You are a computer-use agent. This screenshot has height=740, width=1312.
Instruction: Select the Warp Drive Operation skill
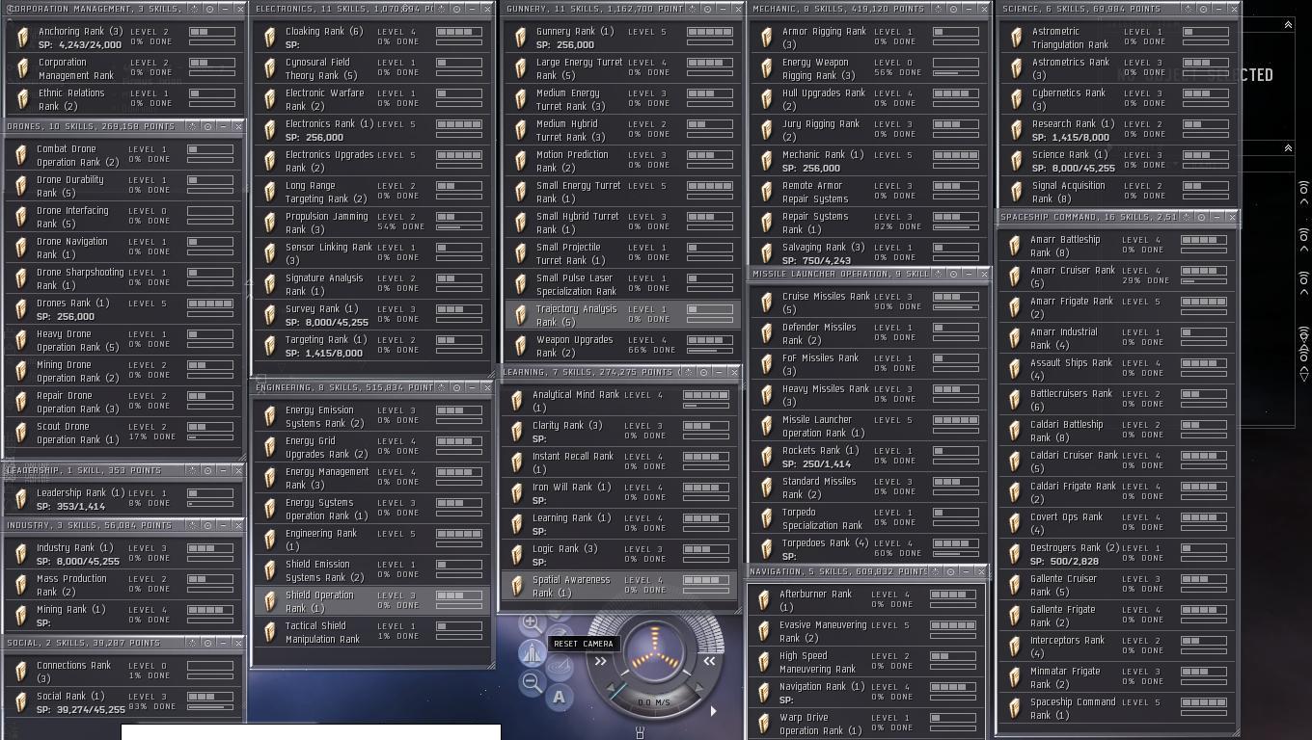866,724
